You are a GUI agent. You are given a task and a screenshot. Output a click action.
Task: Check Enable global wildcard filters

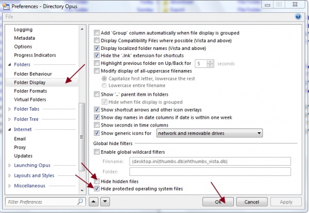tap(97, 152)
